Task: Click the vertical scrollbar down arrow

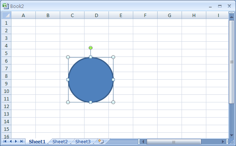Action: 232,135
